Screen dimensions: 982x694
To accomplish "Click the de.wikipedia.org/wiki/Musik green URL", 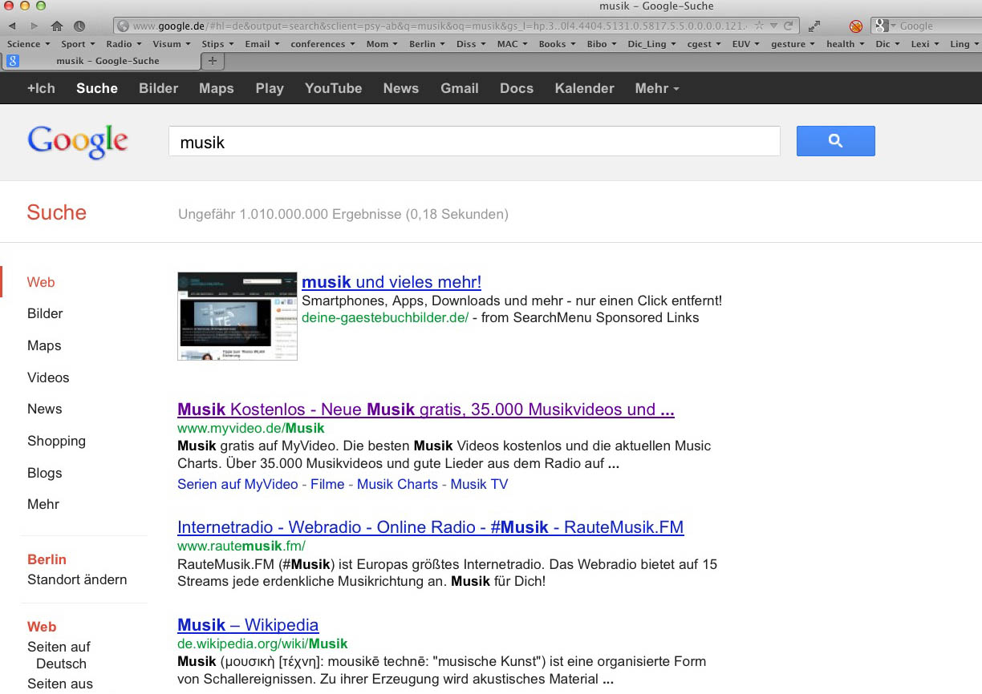I will coord(262,644).
